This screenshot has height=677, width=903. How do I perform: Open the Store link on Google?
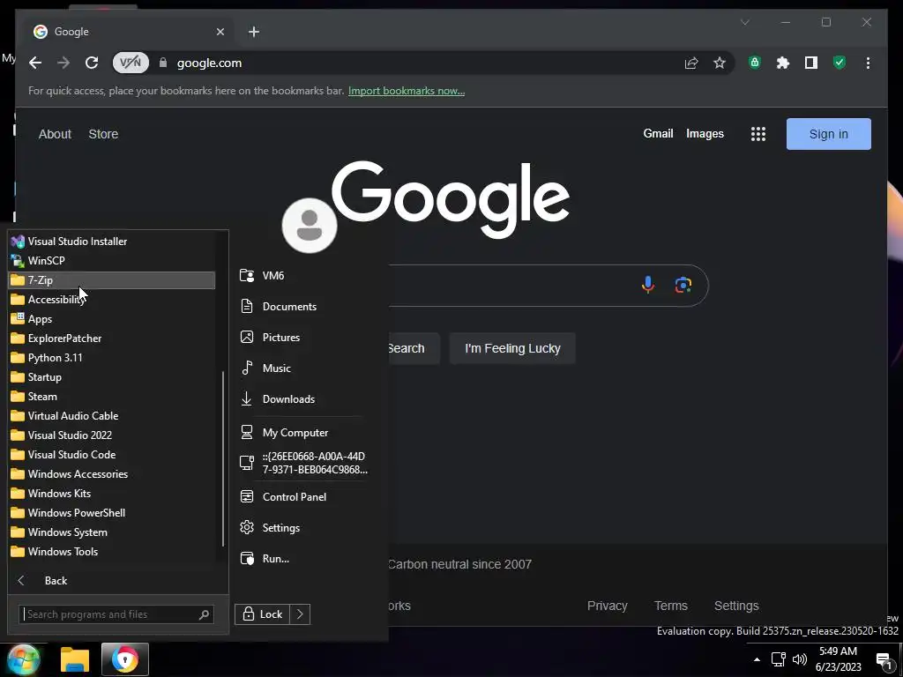(103, 134)
